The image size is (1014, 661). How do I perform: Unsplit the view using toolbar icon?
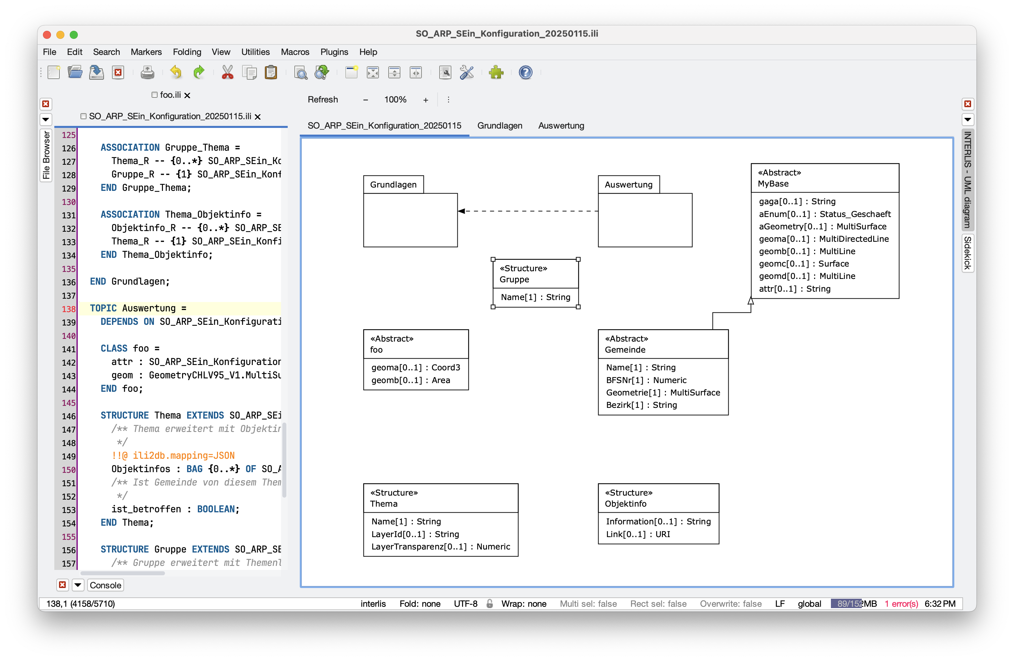pos(373,72)
